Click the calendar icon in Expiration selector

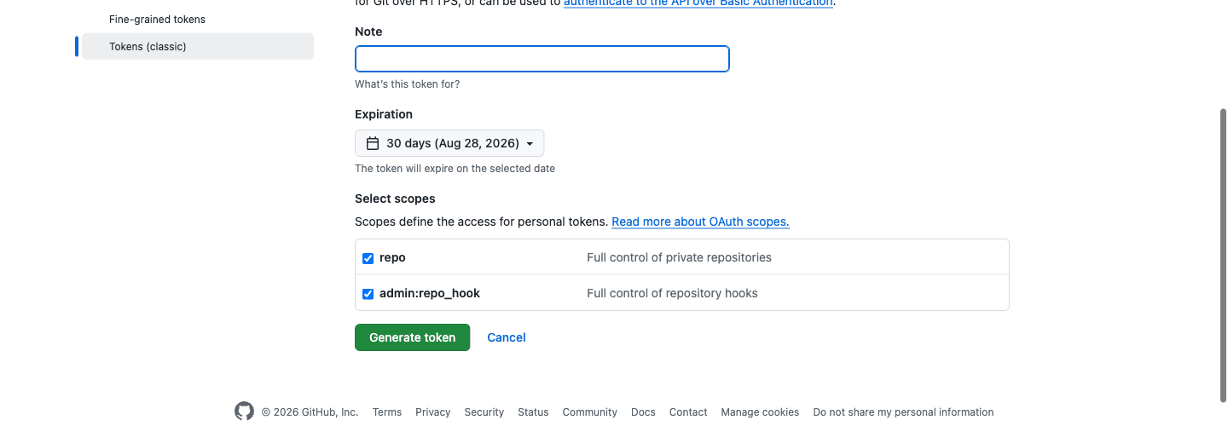click(373, 143)
